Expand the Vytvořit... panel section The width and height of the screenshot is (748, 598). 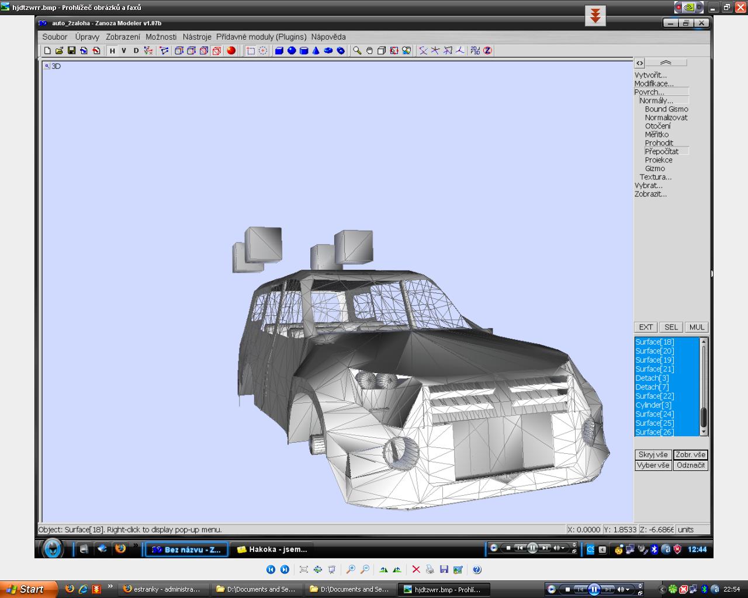coord(650,75)
